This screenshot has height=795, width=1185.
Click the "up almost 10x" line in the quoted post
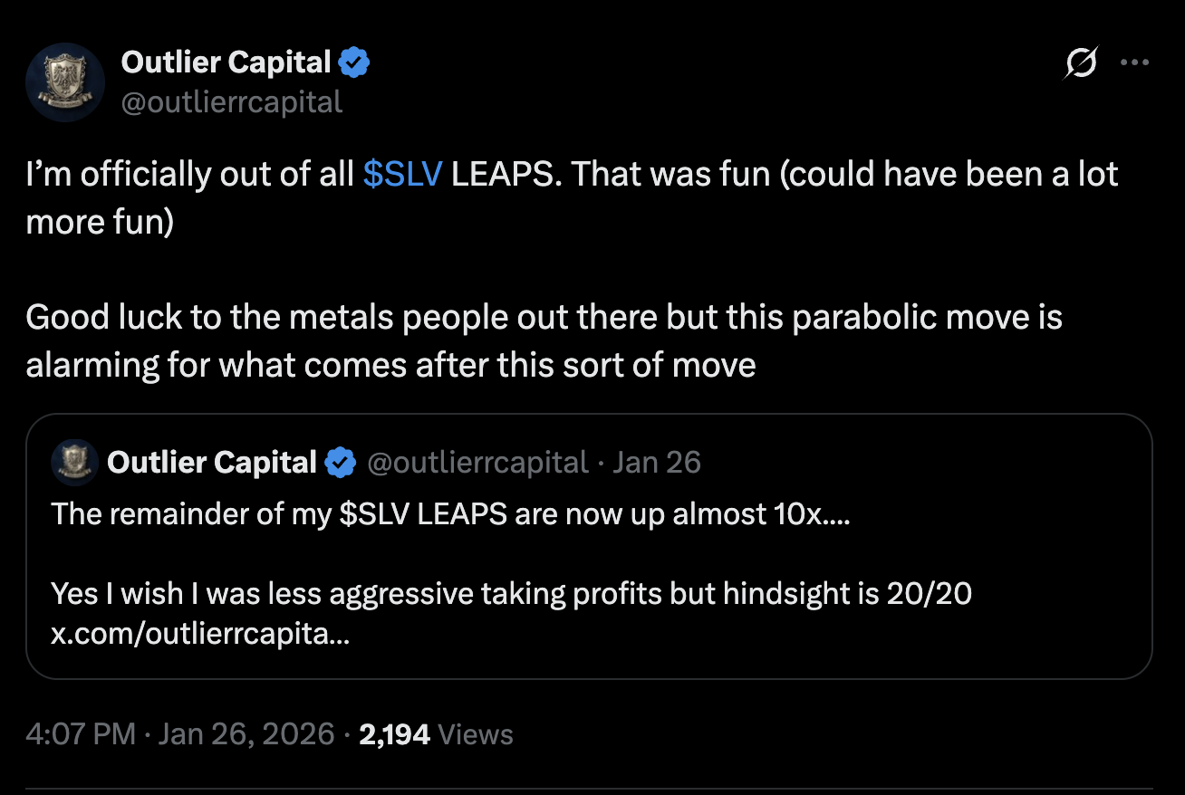tap(450, 513)
